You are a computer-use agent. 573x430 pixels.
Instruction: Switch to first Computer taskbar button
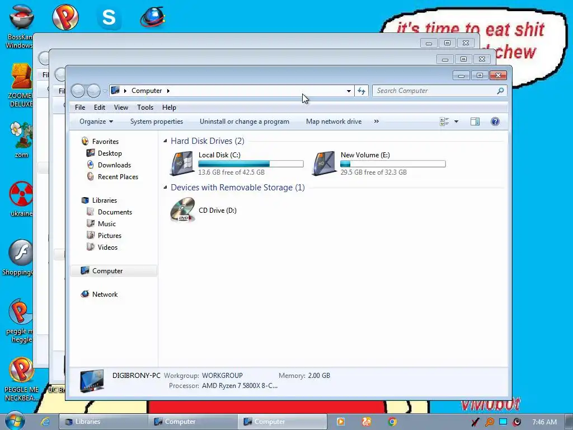(193, 422)
